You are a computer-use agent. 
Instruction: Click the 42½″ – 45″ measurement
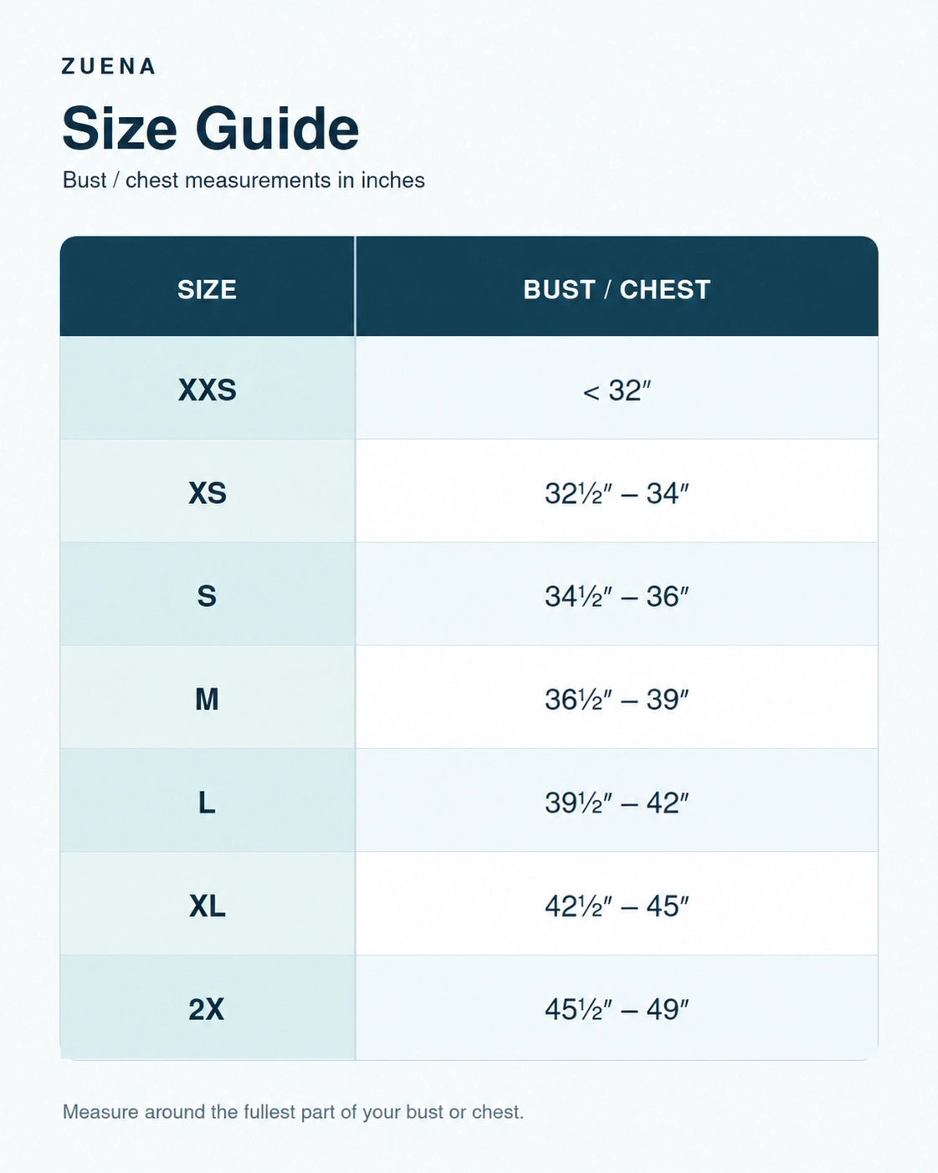pyautogui.click(x=618, y=905)
